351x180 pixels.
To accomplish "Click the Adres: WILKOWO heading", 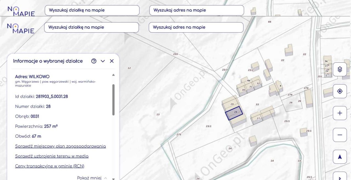I will (x=32, y=77).
